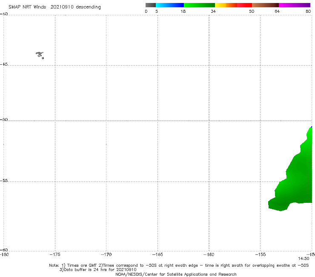Click the color bar label '50'

point(252,11)
